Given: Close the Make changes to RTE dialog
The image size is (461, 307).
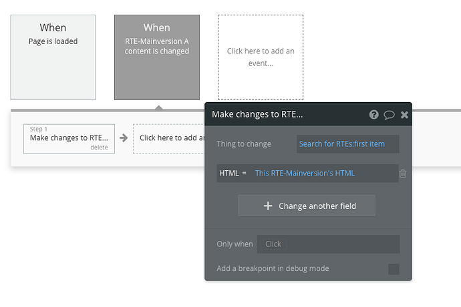Looking at the screenshot, I should (404, 115).
